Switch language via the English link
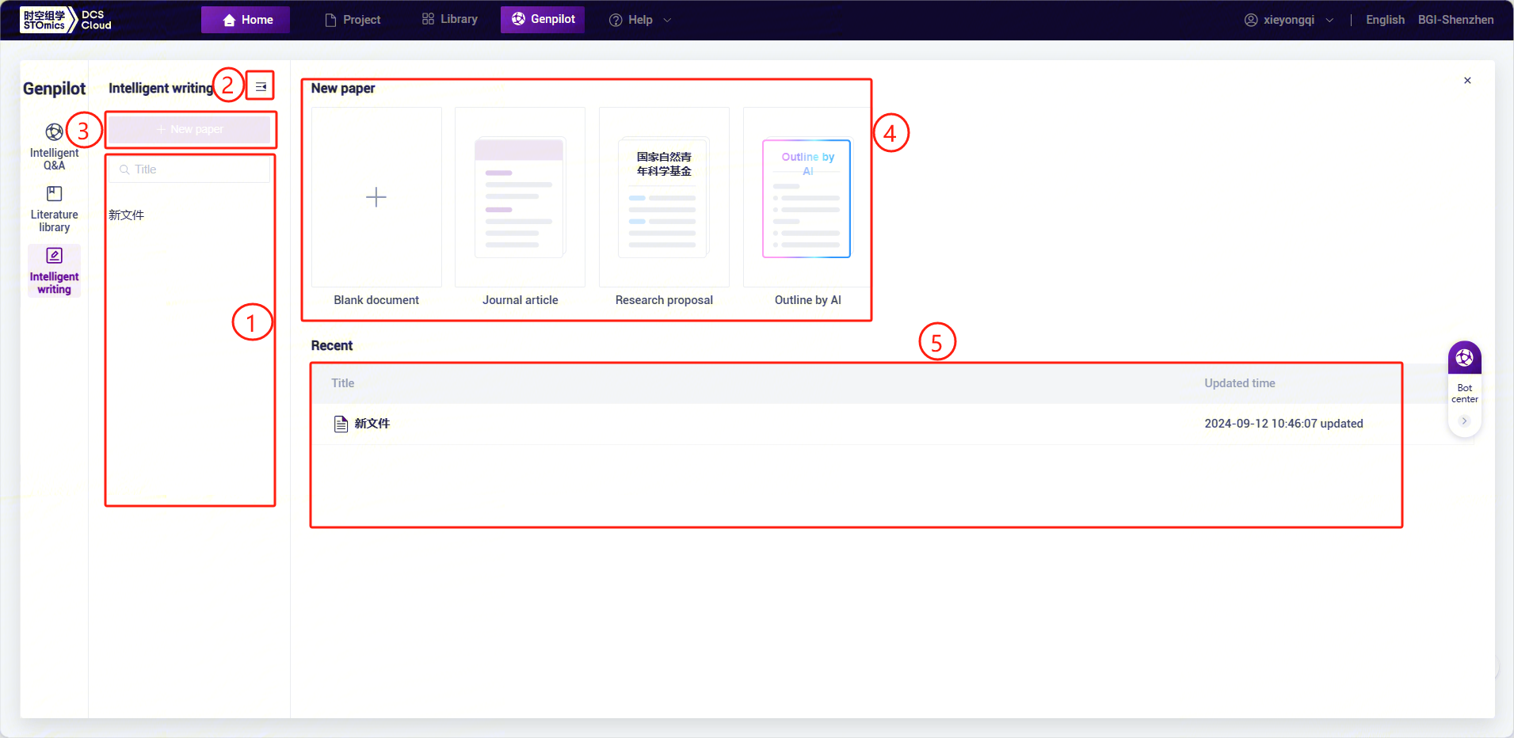 [1385, 20]
